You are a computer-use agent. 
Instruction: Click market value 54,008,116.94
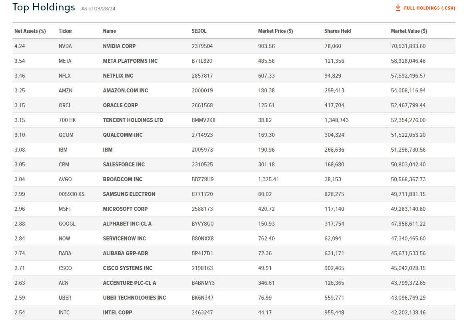click(x=408, y=91)
